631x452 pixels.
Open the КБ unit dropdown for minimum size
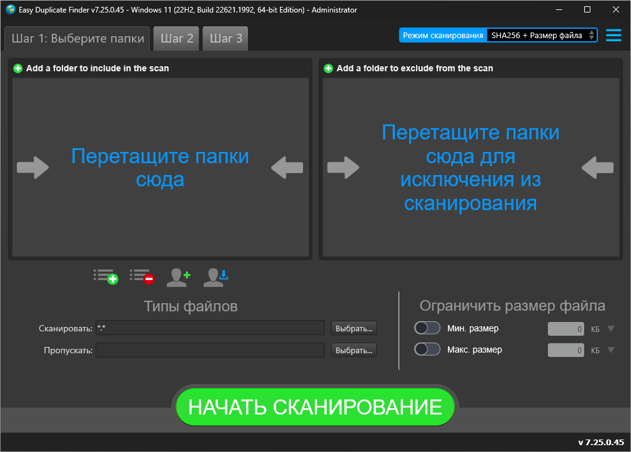tap(611, 328)
